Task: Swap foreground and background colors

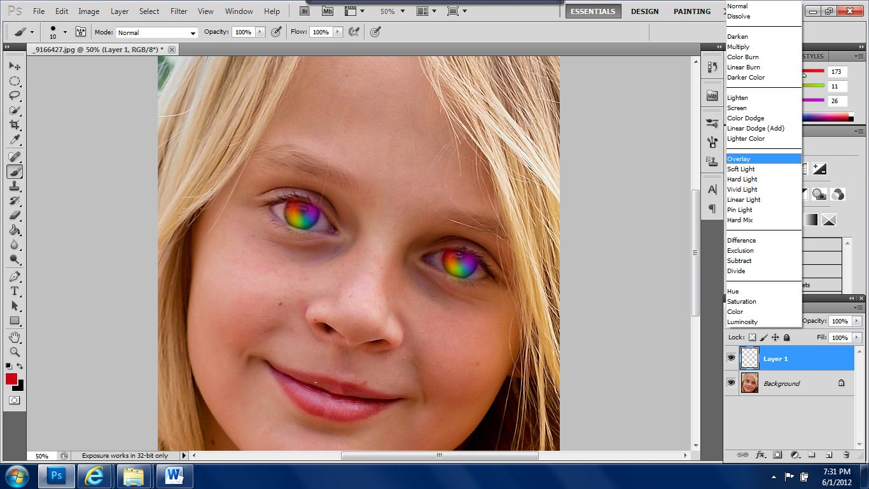Action: (20, 366)
